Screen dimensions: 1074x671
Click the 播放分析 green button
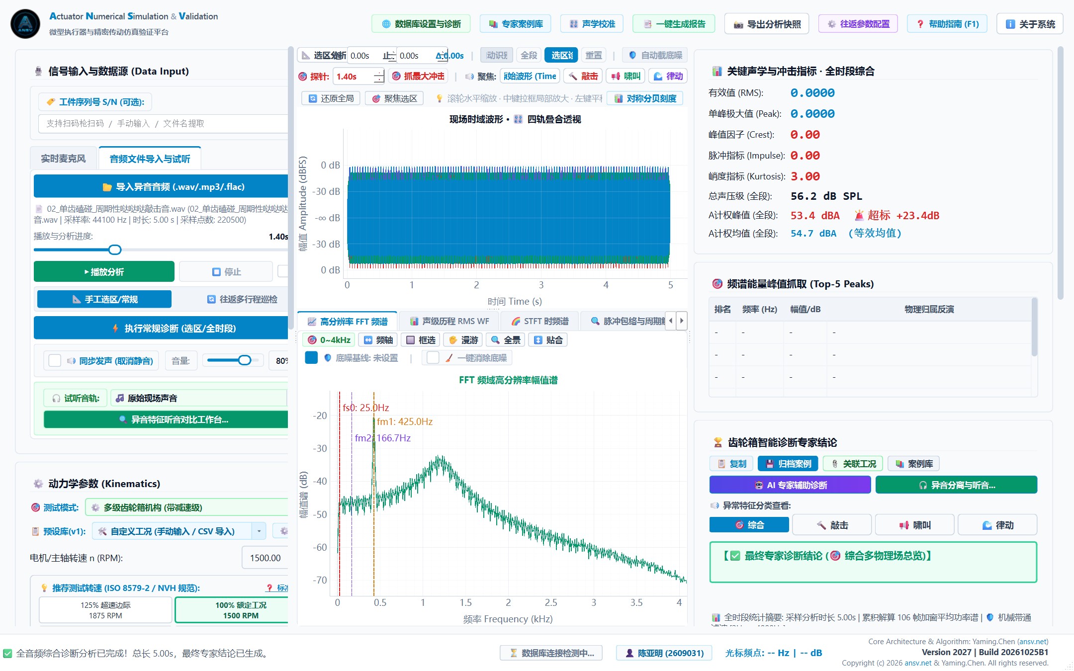[104, 272]
